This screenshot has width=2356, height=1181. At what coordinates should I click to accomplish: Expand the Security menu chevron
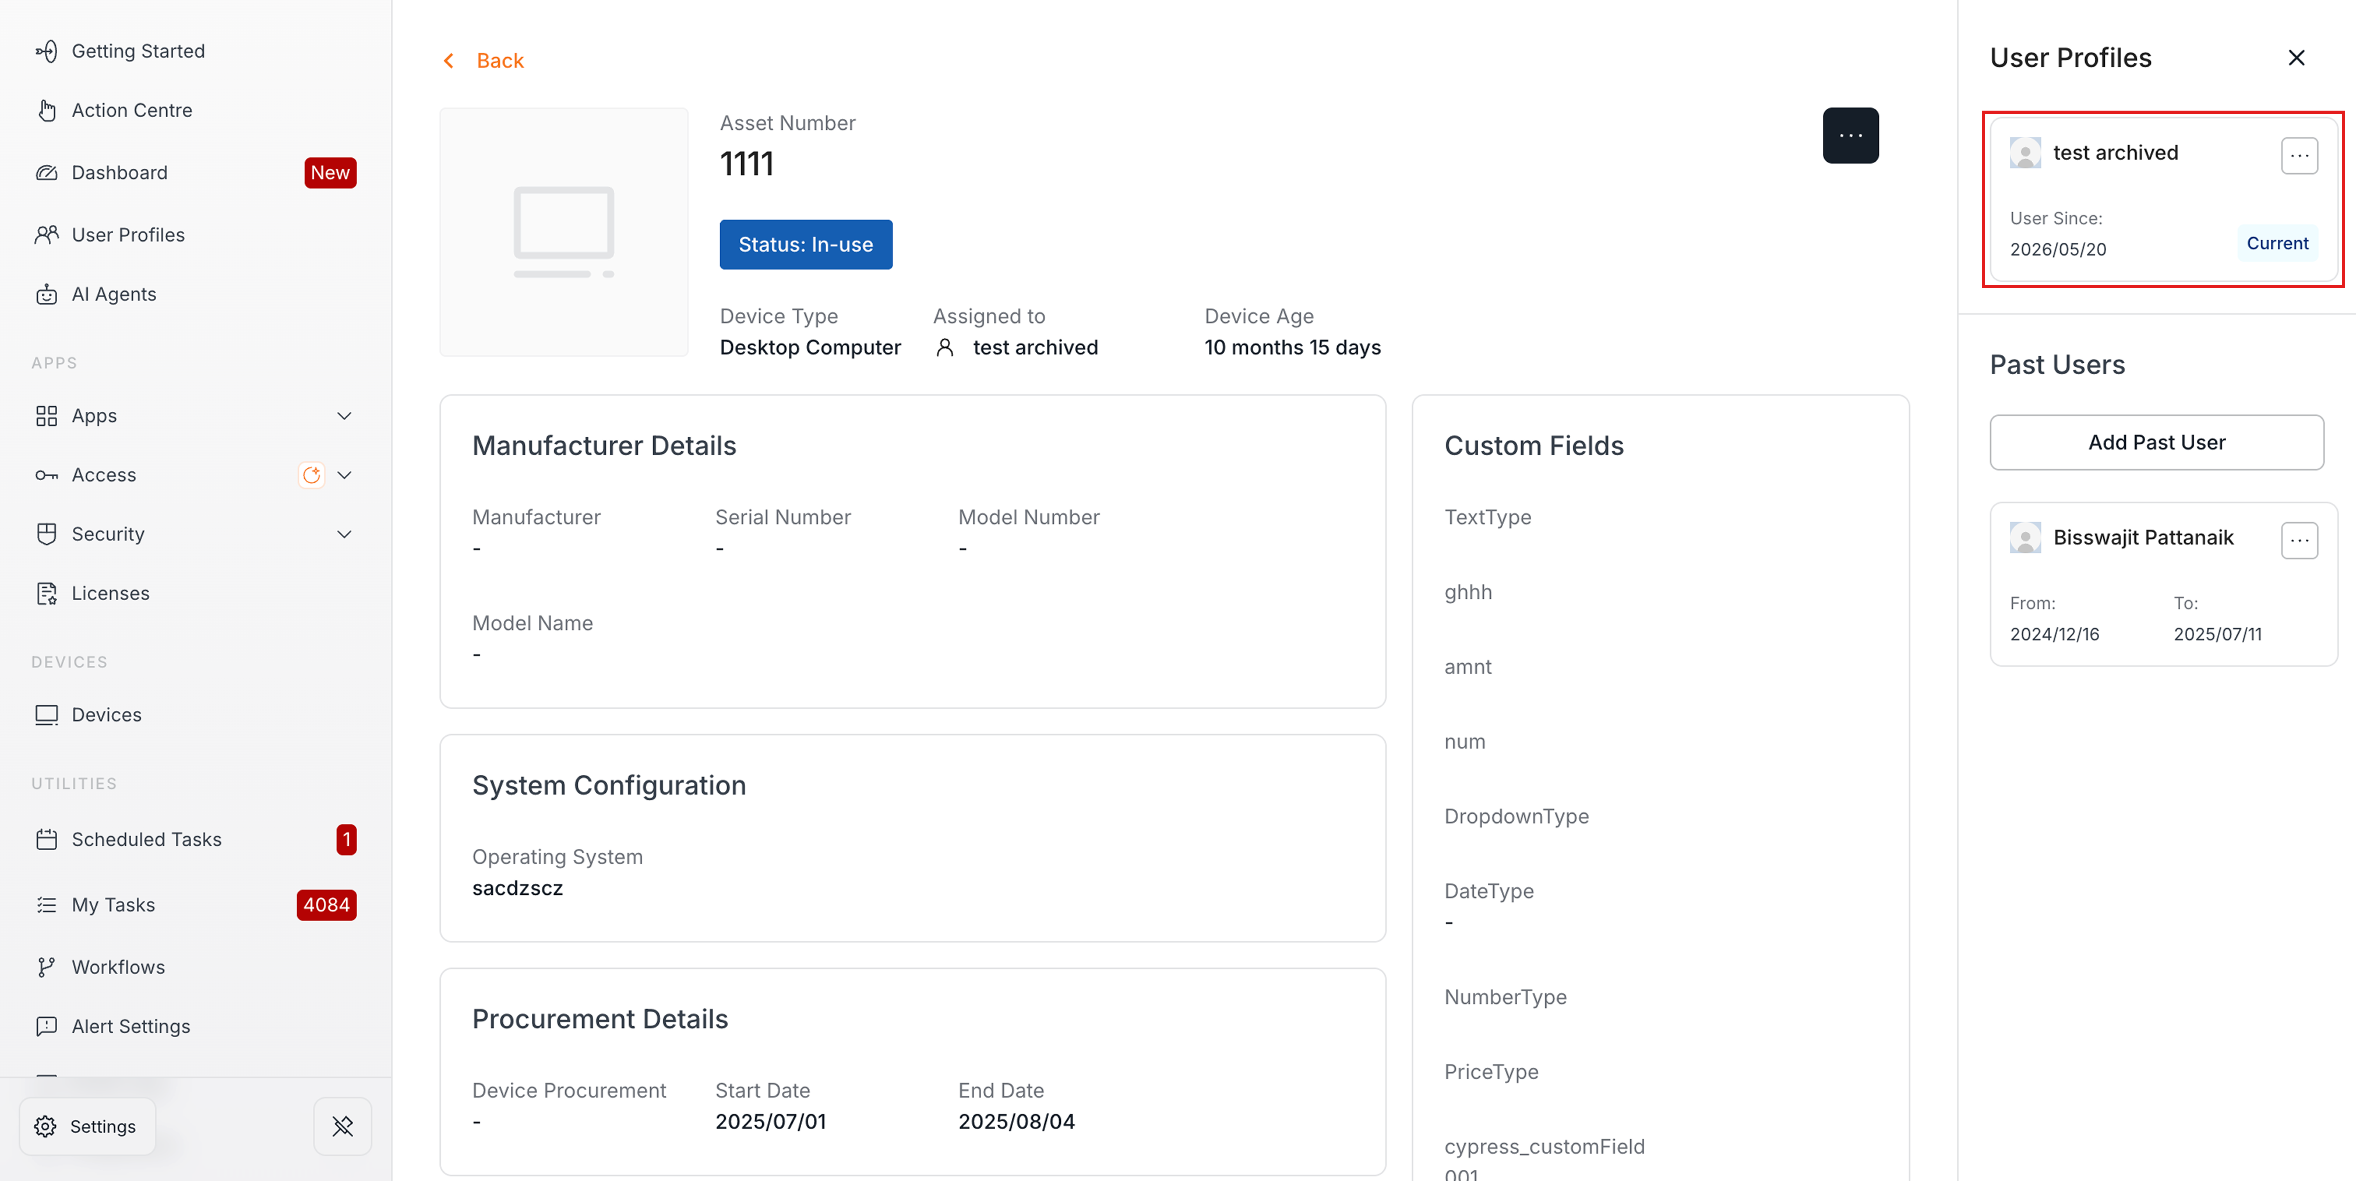(345, 534)
